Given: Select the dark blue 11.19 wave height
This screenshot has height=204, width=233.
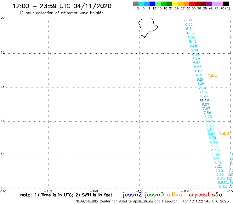Looking at the screenshot, I should pyautogui.click(x=204, y=100).
